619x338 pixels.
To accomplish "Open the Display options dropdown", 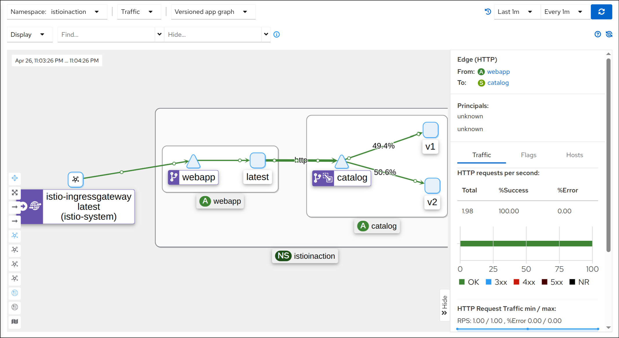I will 30,34.
